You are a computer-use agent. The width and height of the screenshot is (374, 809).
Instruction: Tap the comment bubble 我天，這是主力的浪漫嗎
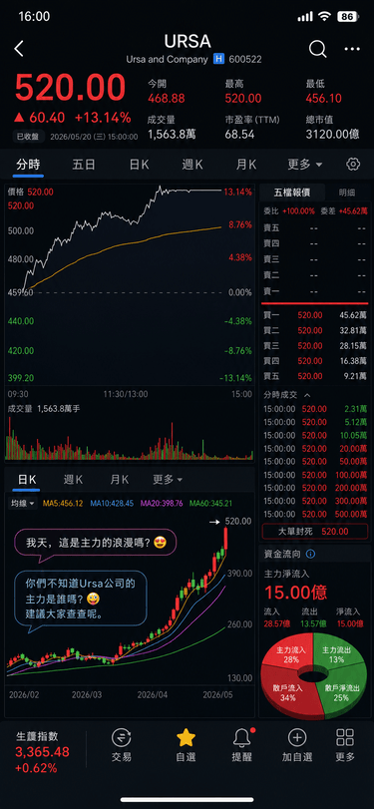pyautogui.click(x=96, y=543)
